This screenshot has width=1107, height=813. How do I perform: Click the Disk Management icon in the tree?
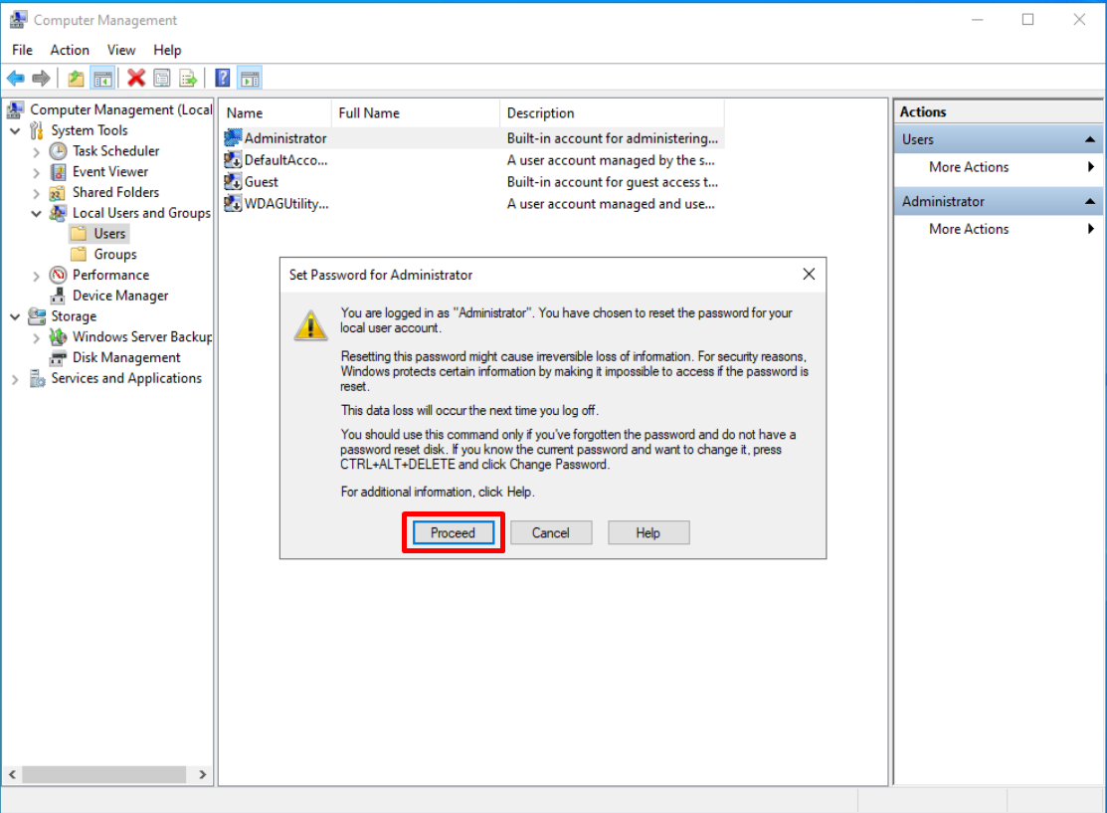[58, 357]
